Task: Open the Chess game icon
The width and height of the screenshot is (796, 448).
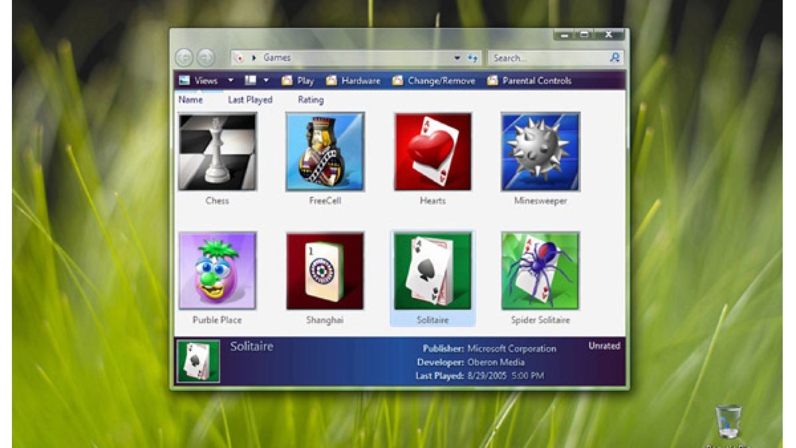Action: coord(217,152)
